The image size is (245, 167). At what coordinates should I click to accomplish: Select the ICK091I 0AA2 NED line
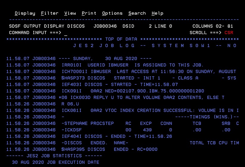105,91
